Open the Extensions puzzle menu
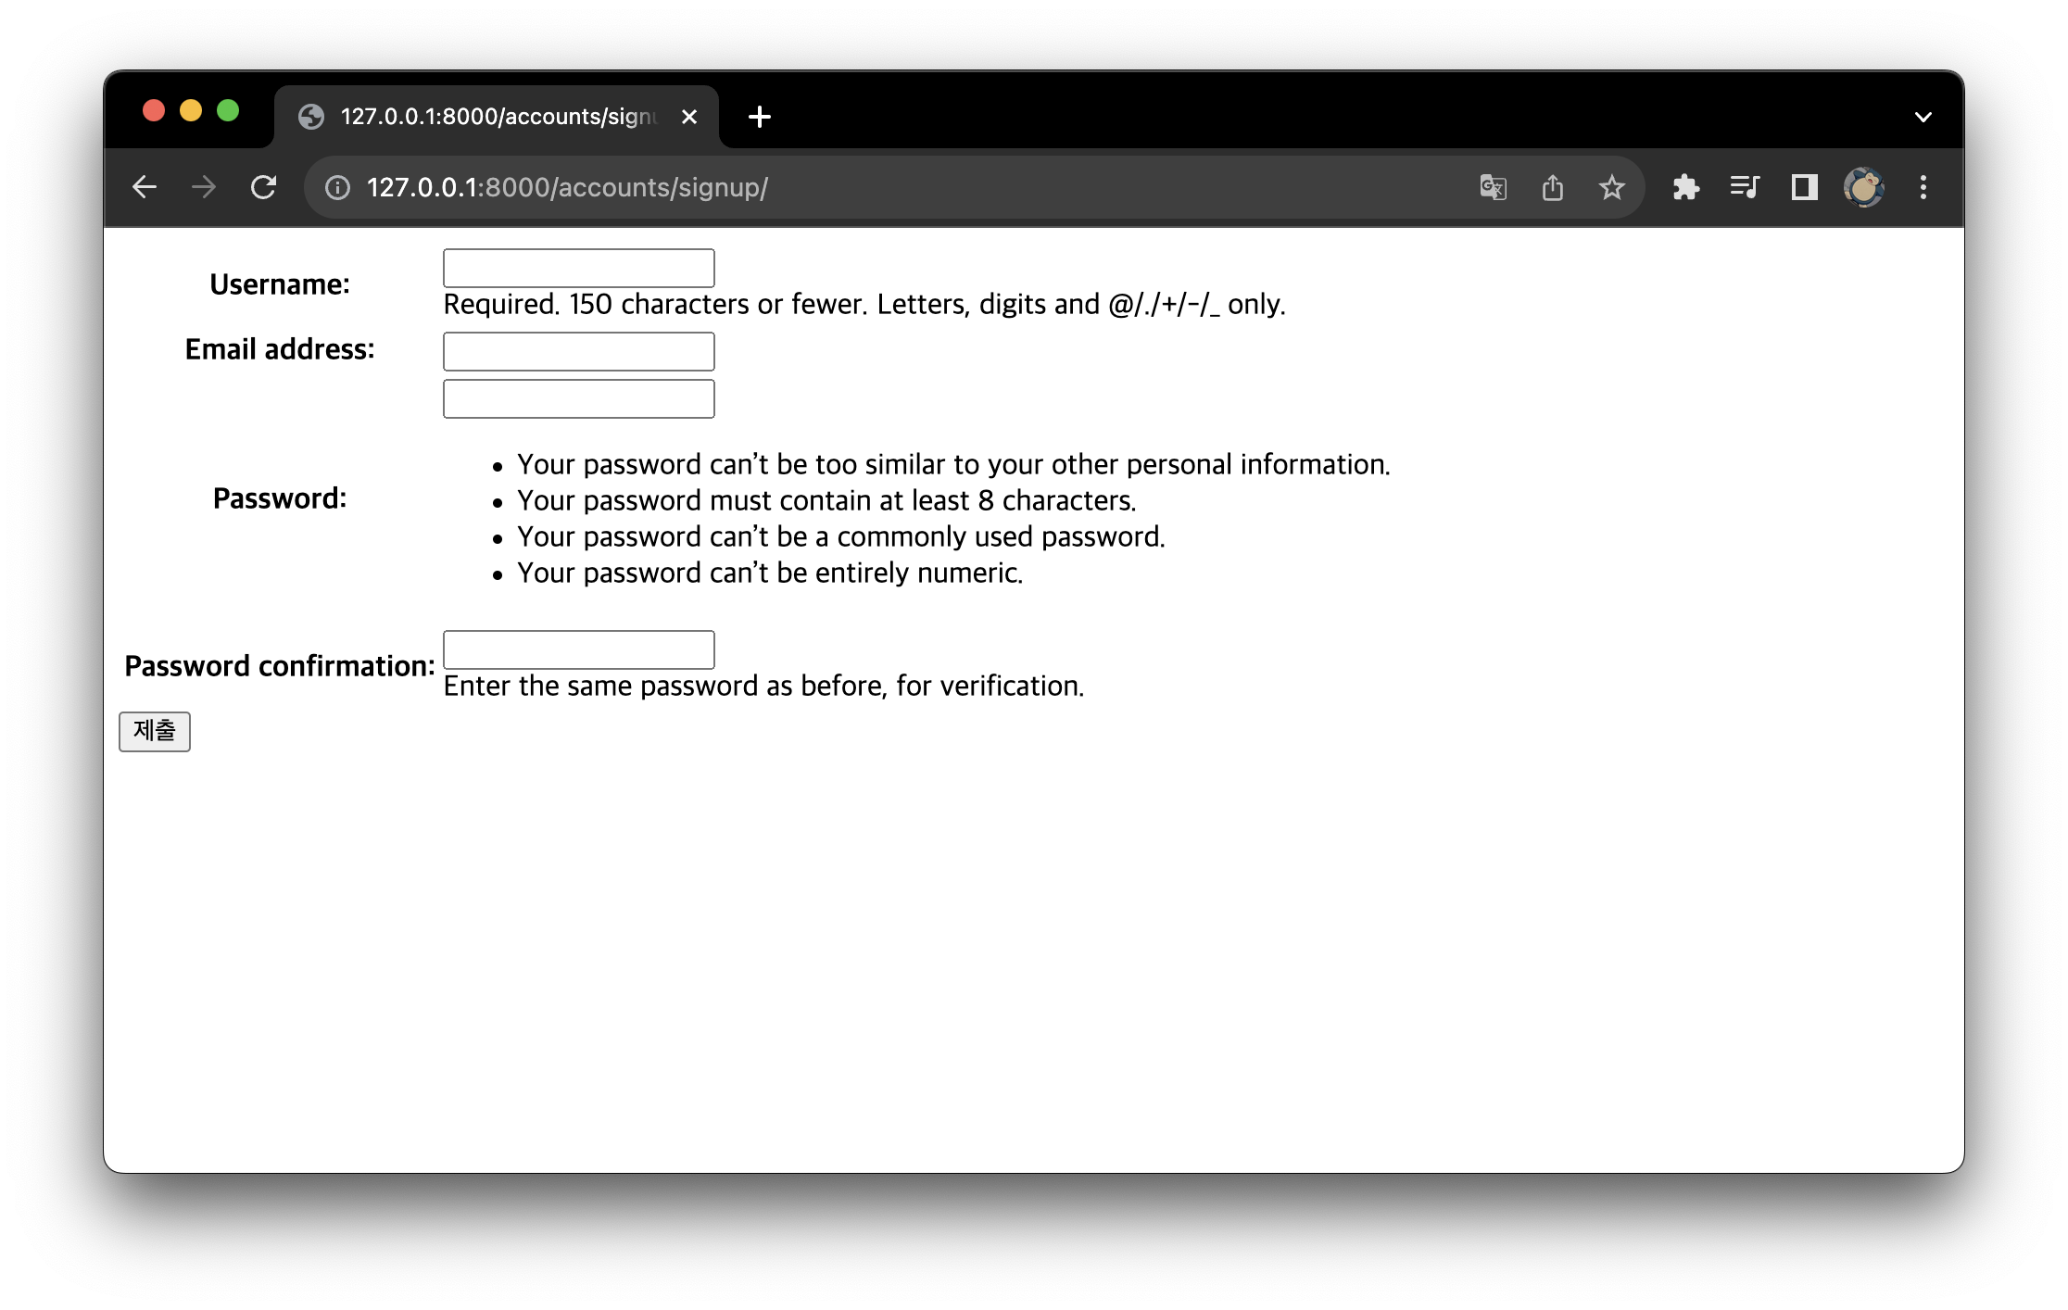This screenshot has width=2068, height=1310. 1685,188
